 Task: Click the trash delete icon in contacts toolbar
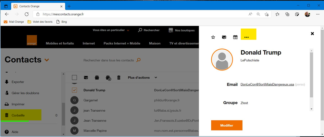[x=119, y=78]
